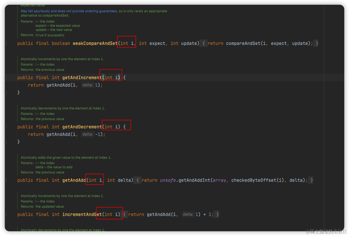Click getAndAdd name in its method declaration
The width and height of the screenshot is (349, 236).
(x=74, y=180)
